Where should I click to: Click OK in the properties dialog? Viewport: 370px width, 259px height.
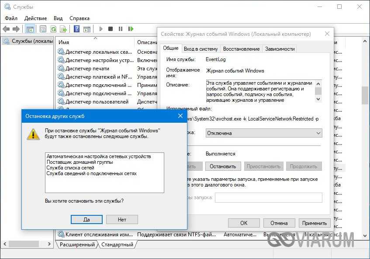point(244,223)
